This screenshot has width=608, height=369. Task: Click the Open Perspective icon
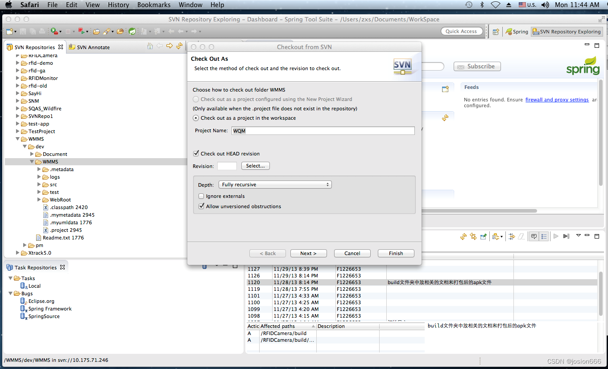(x=496, y=32)
